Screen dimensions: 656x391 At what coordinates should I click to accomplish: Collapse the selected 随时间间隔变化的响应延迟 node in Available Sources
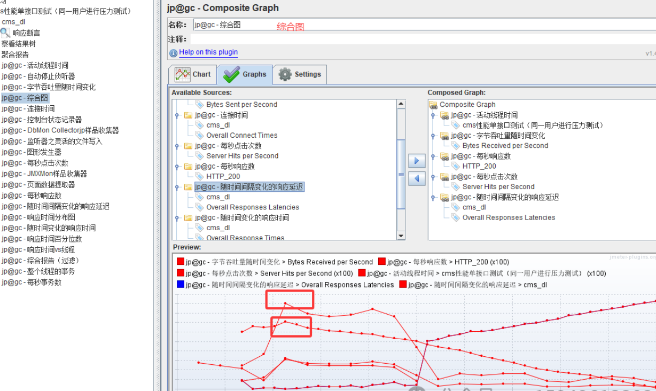[x=177, y=187]
